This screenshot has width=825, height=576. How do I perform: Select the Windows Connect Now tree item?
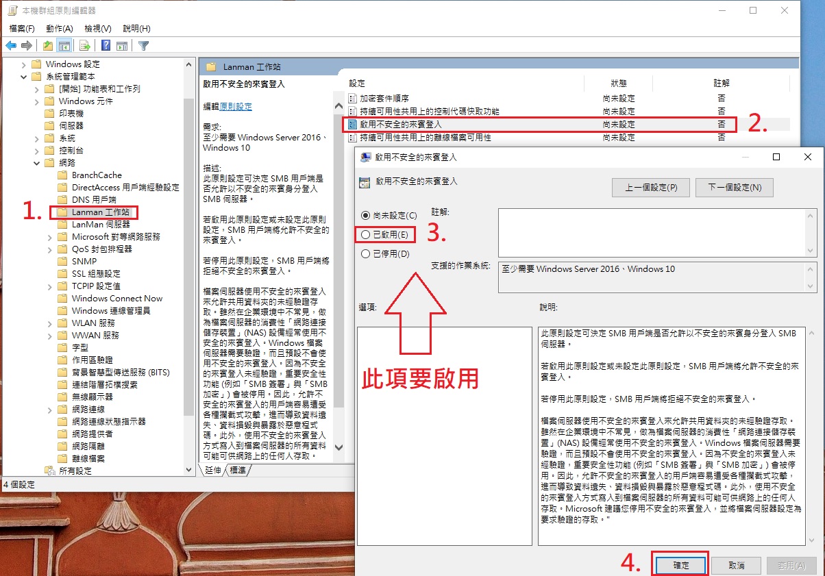point(117,298)
